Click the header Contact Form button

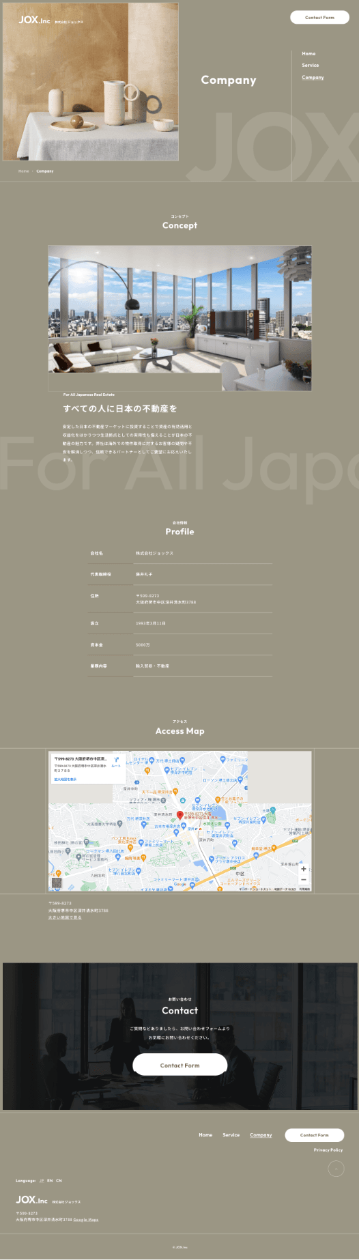pos(319,18)
